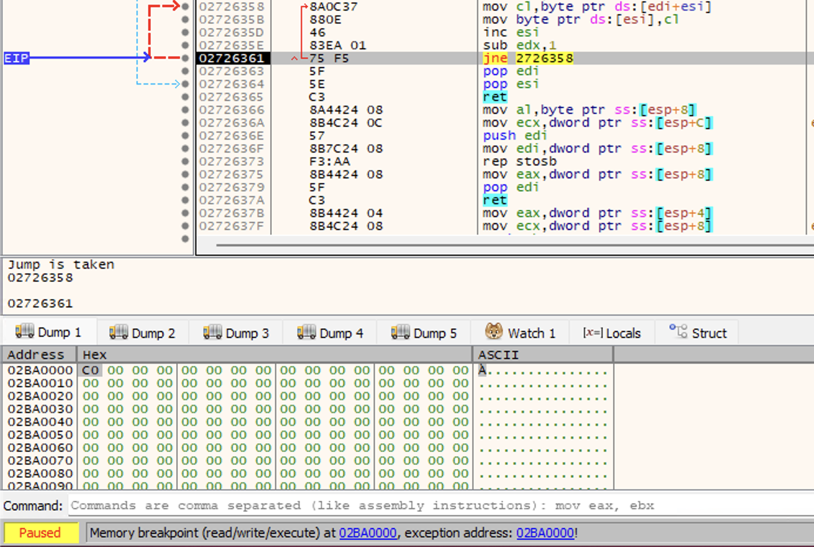This screenshot has width=814, height=547.
Task: Click the Locals [x=] icon
Action: pyautogui.click(x=593, y=333)
